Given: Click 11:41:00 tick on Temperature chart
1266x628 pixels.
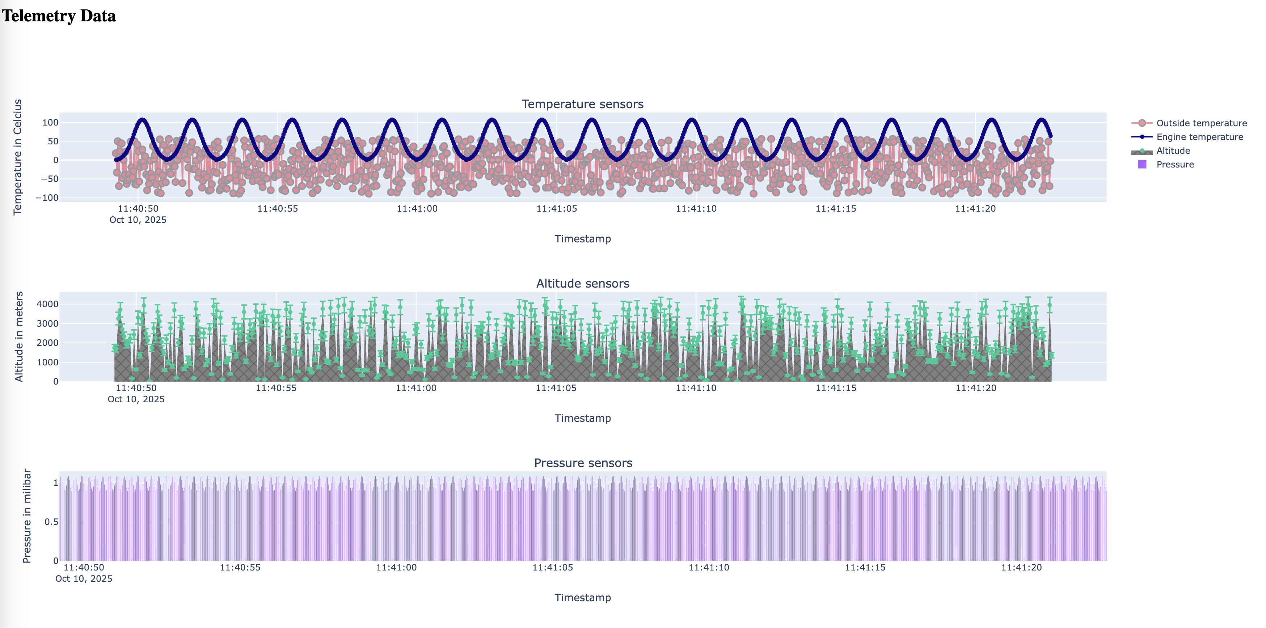Looking at the screenshot, I should (x=417, y=209).
